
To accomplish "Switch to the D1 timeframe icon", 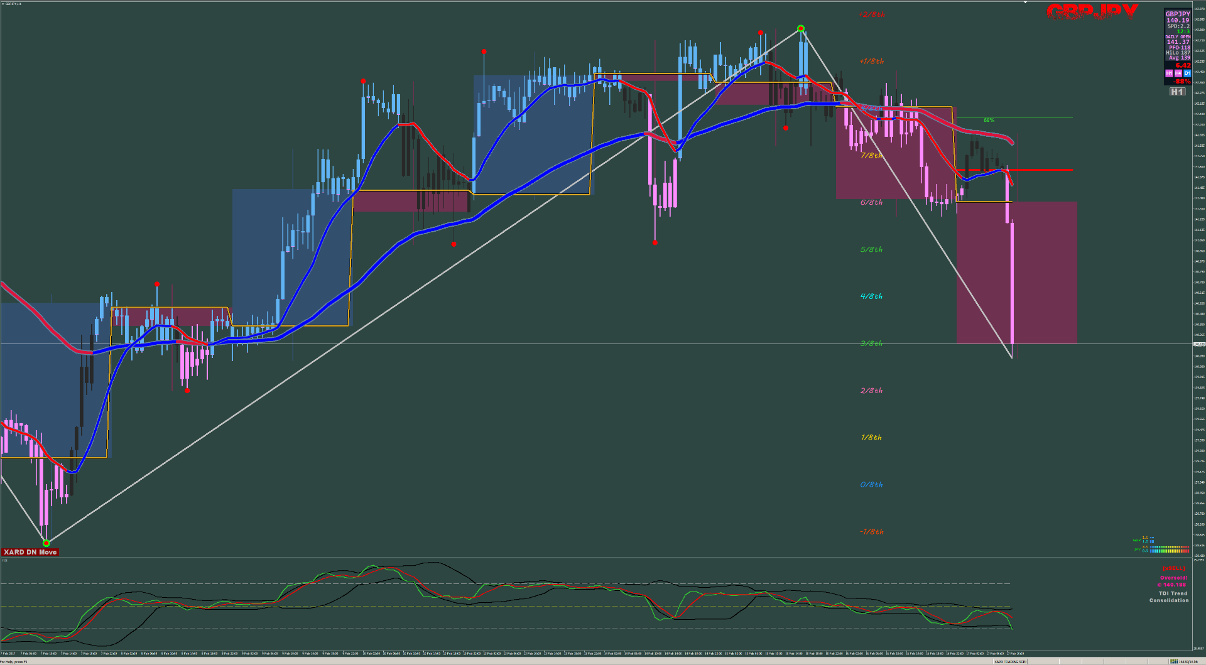I will pos(1186,73).
